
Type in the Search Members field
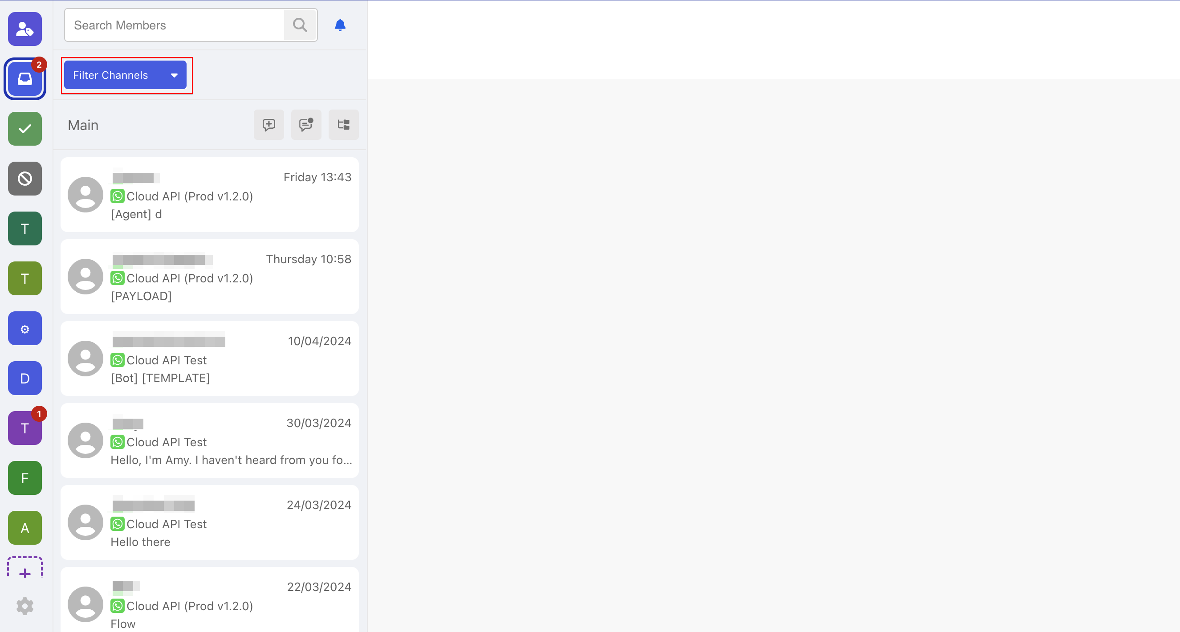tap(174, 25)
